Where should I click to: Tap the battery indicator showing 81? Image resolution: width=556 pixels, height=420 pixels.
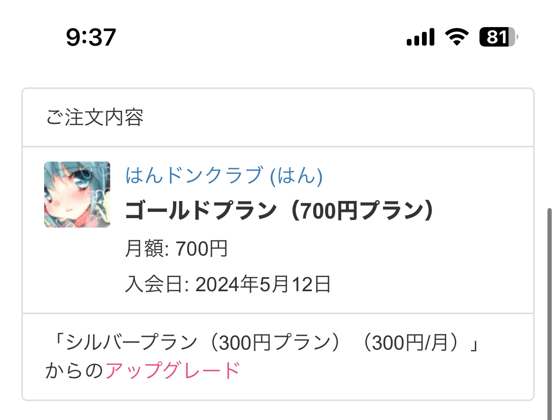pos(498,37)
